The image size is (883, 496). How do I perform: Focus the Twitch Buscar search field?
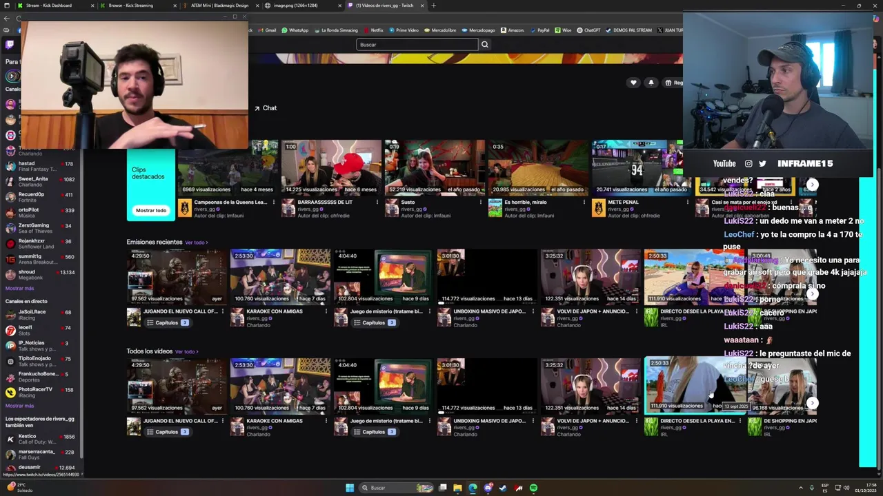417,45
